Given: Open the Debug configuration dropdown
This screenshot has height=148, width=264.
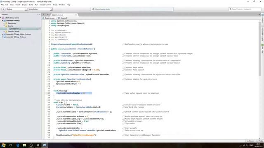Looking at the screenshot, I should pos(16,9).
